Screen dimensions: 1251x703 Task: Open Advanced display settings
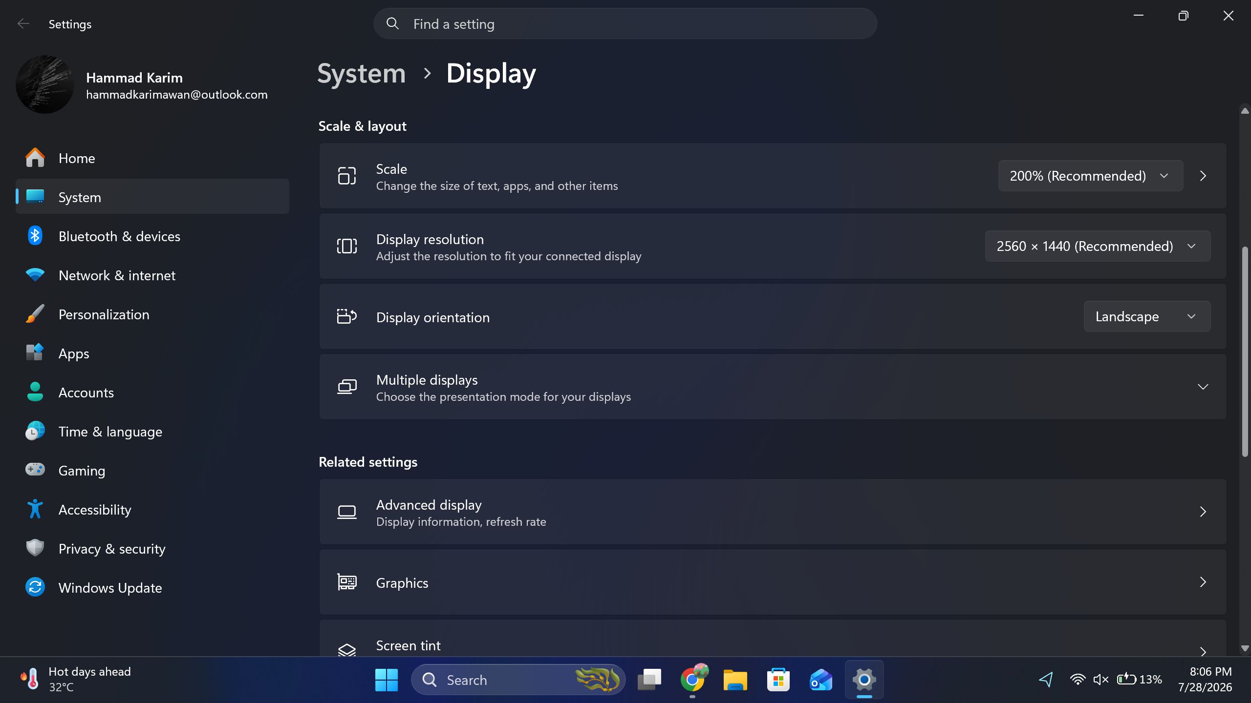773,512
